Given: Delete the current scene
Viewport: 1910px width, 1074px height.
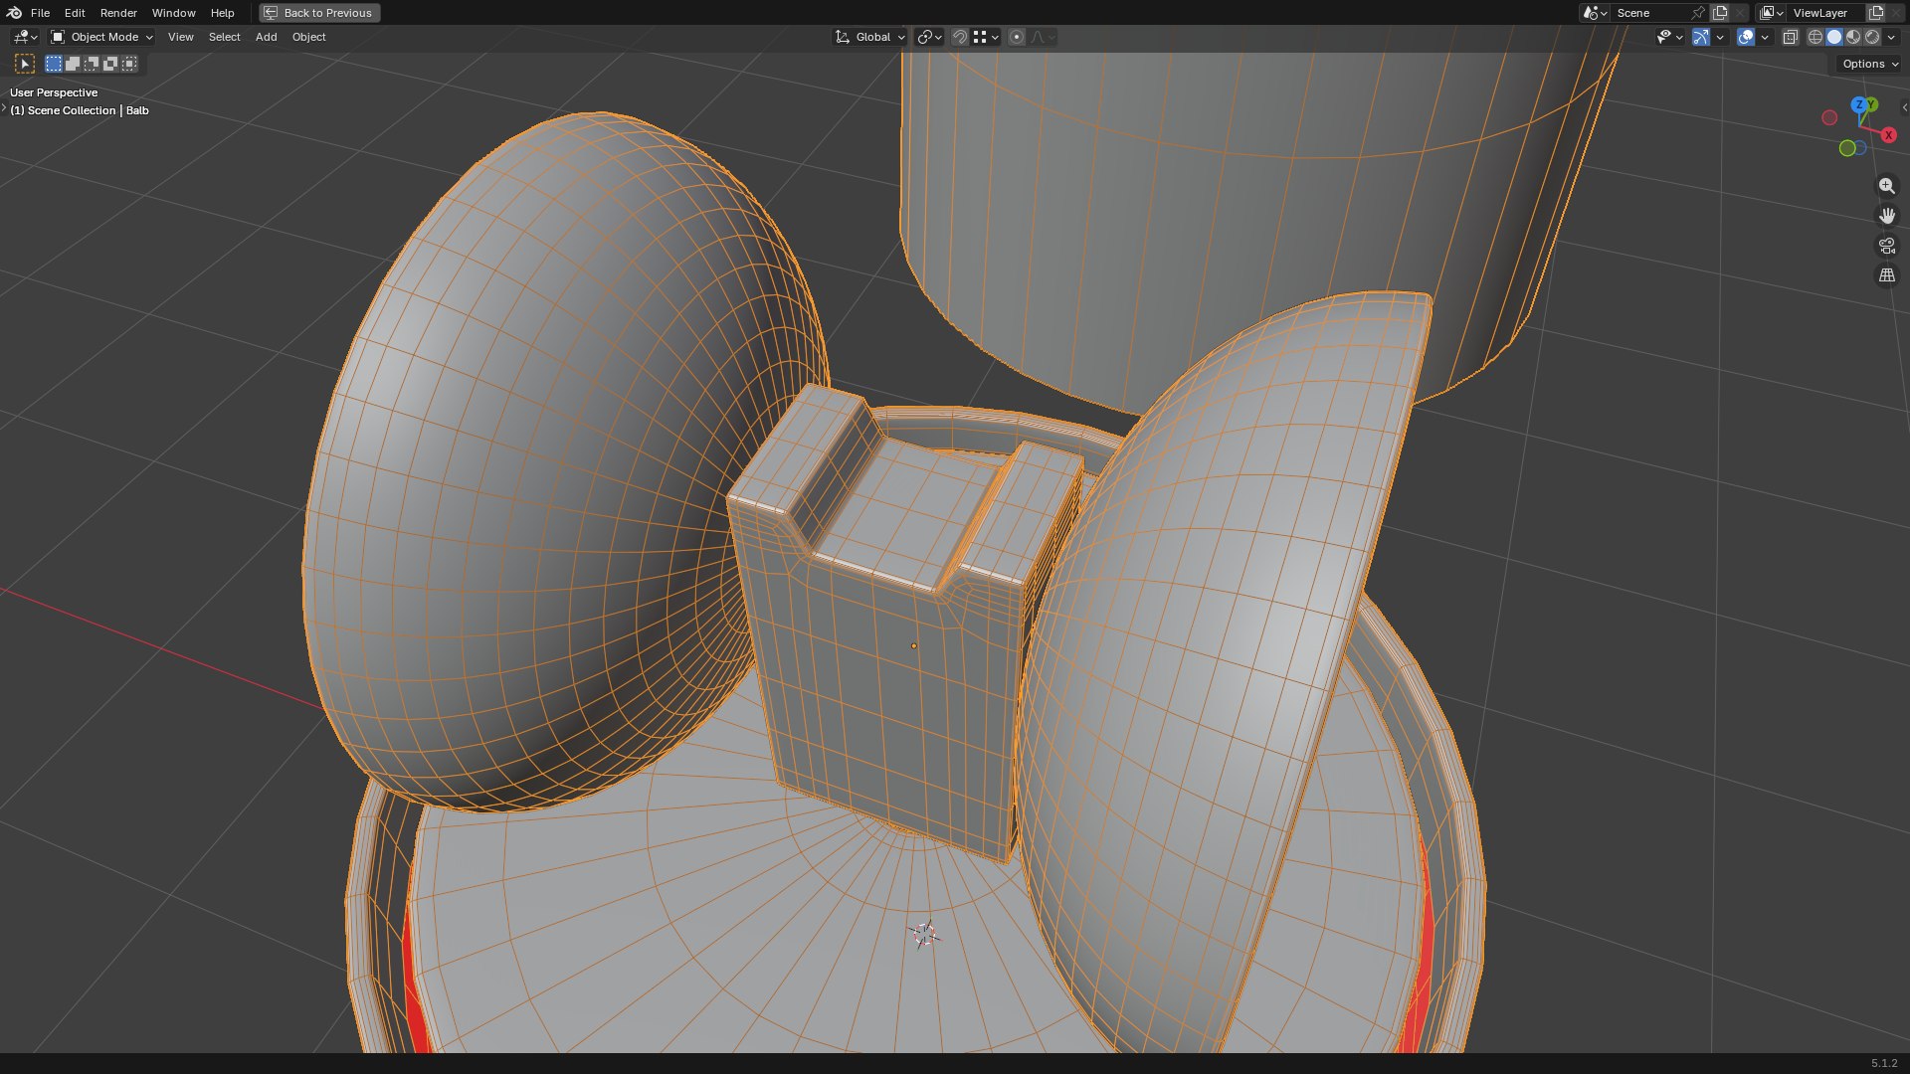Looking at the screenshot, I should pos(1740,13).
